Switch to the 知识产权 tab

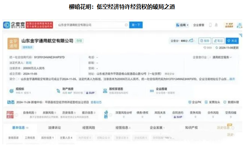(x=191, y=128)
